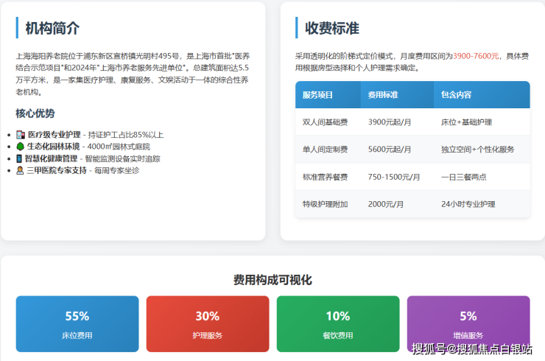Click the red 3900-7600元 price range text
Image resolution: width=545 pixels, height=361 pixels.
476,56
